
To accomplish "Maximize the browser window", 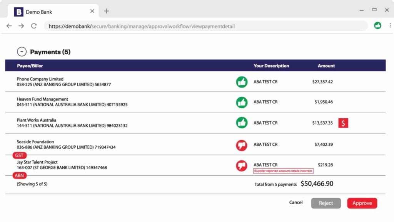I will point(374,10).
